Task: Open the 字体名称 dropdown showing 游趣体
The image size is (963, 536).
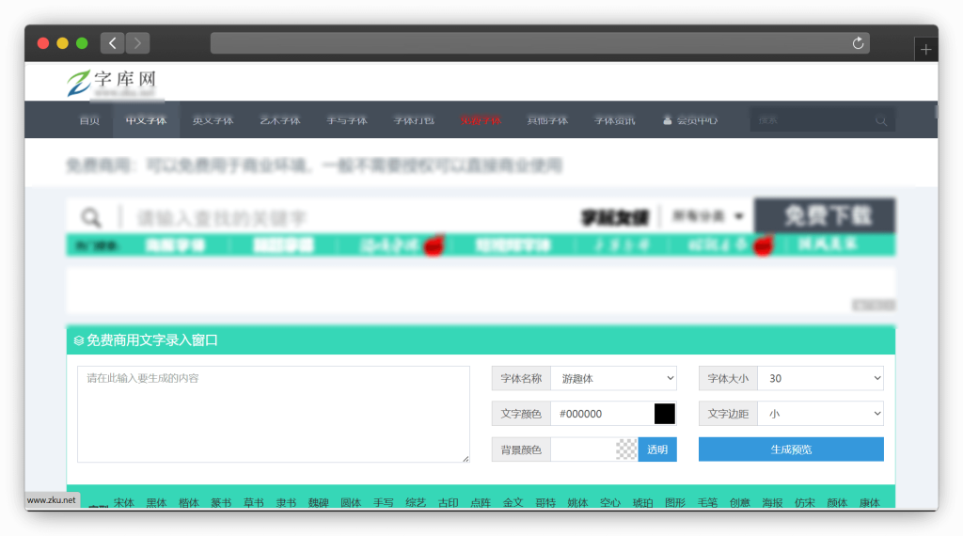Action: coord(613,378)
